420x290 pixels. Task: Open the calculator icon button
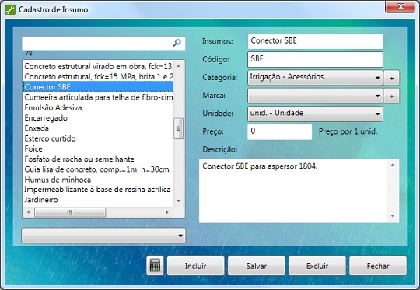(x=155, y=266)
